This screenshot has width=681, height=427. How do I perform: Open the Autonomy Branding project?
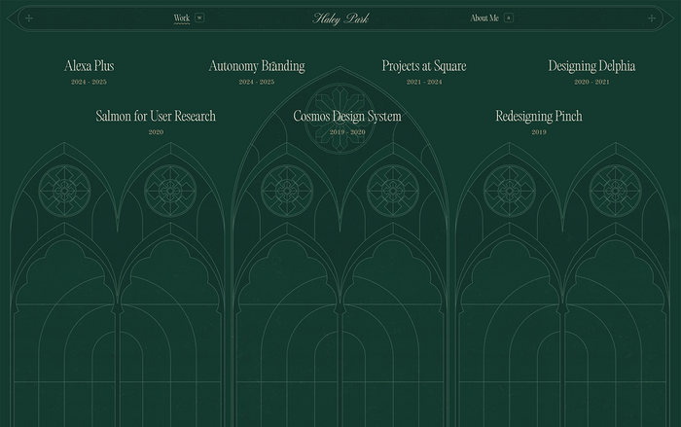click(x=257, y=66)
